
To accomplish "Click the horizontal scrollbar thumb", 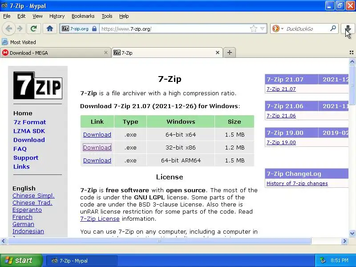I will pos(159,241).
